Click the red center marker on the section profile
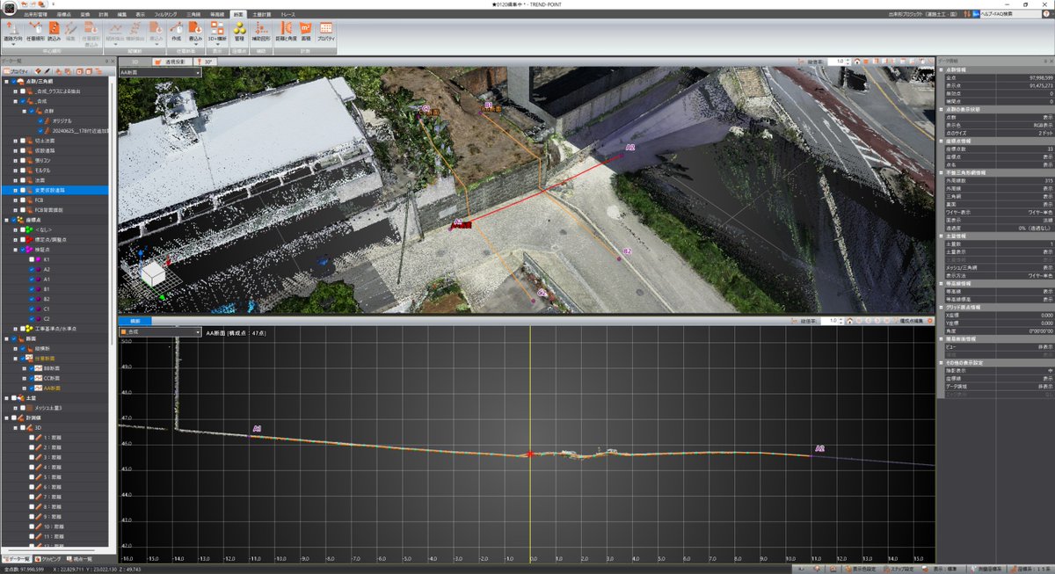 (528, 454)
